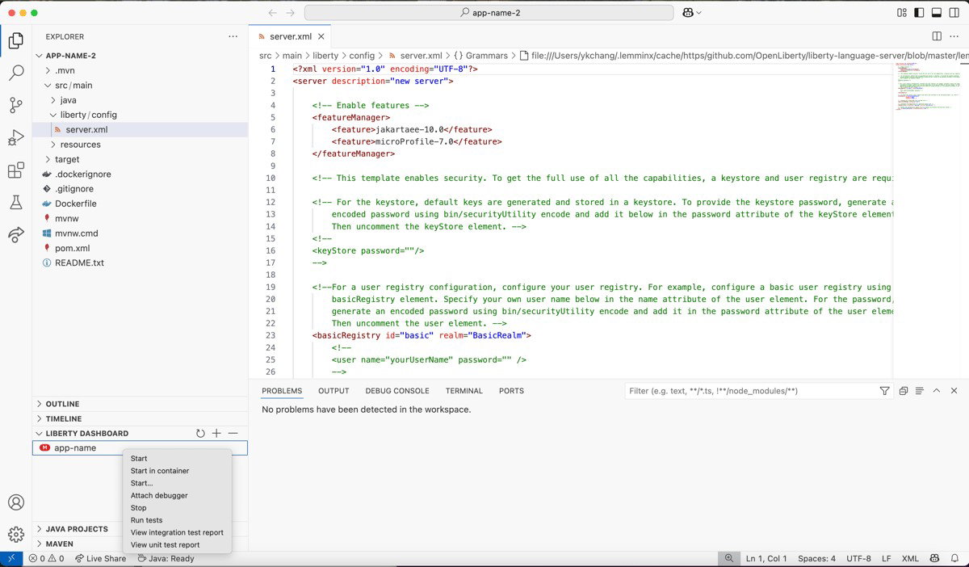Choose Stop from the context menu

pos(177,508)
